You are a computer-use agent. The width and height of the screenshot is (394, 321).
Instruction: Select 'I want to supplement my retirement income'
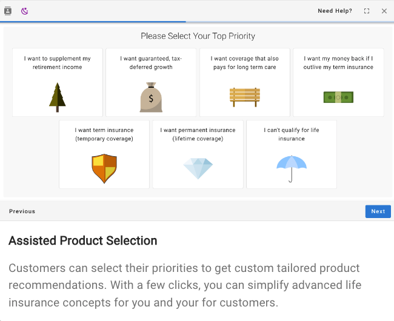[x=58, y=63]
